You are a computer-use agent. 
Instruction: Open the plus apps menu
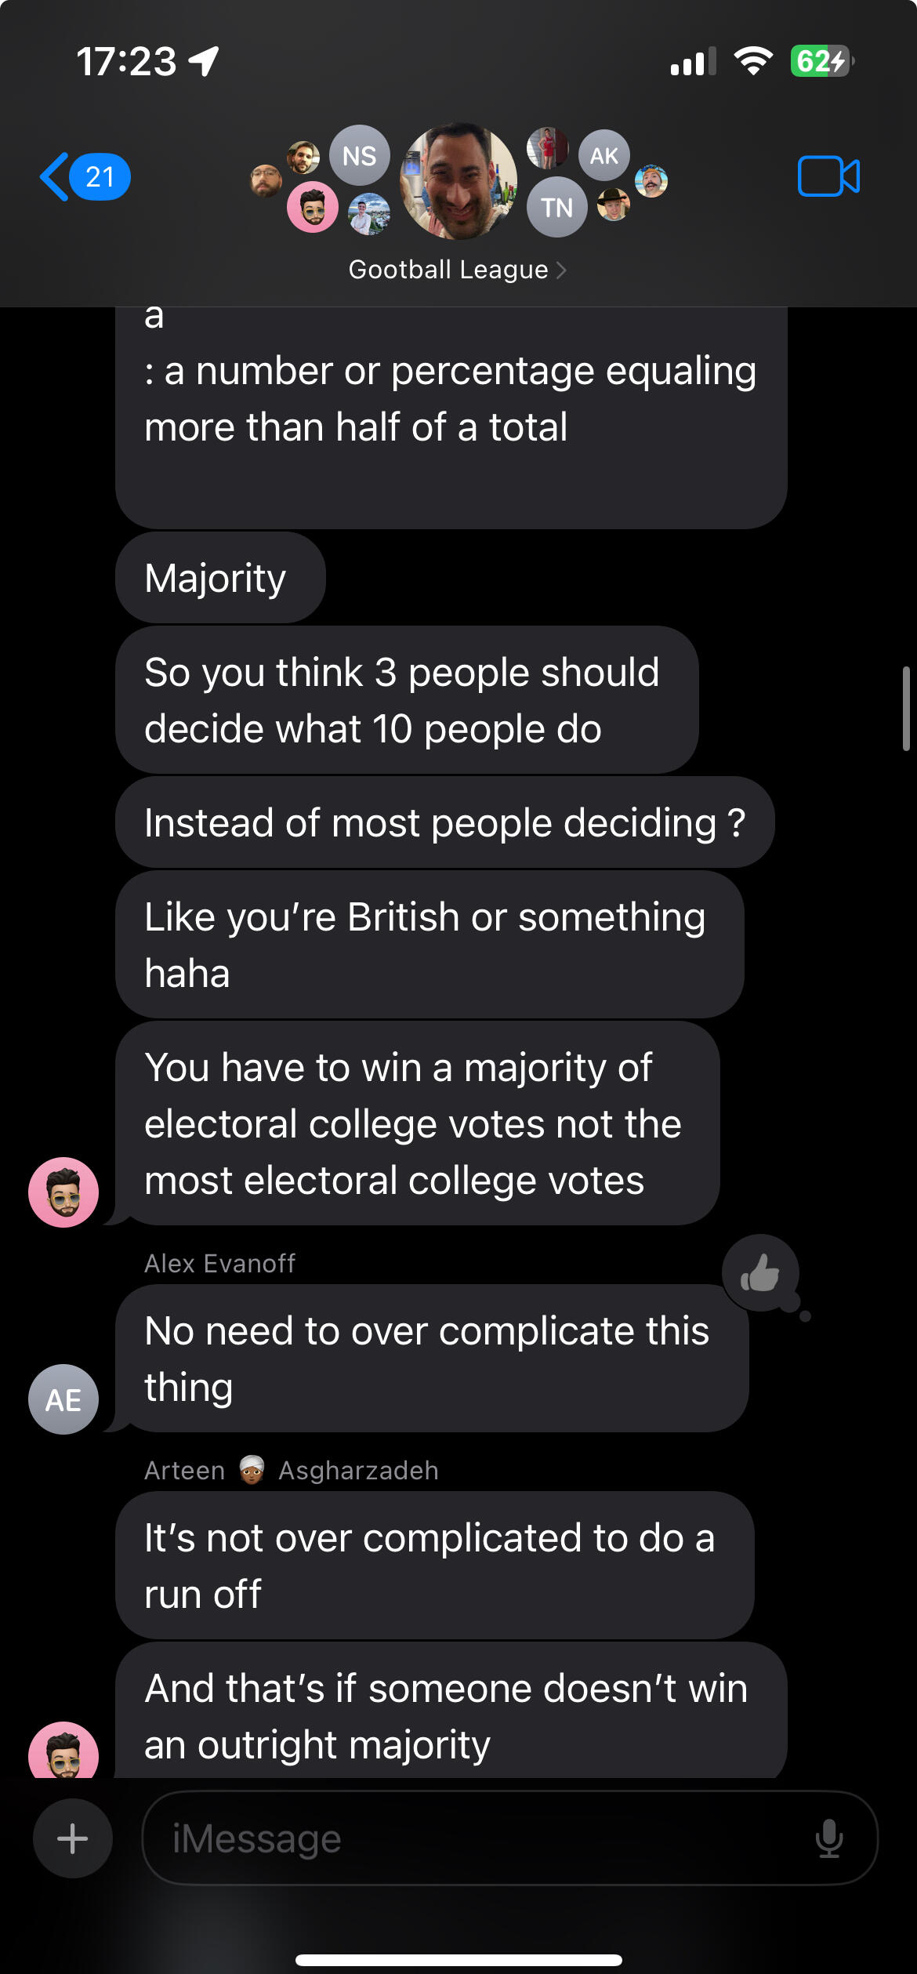(72, 1838)
